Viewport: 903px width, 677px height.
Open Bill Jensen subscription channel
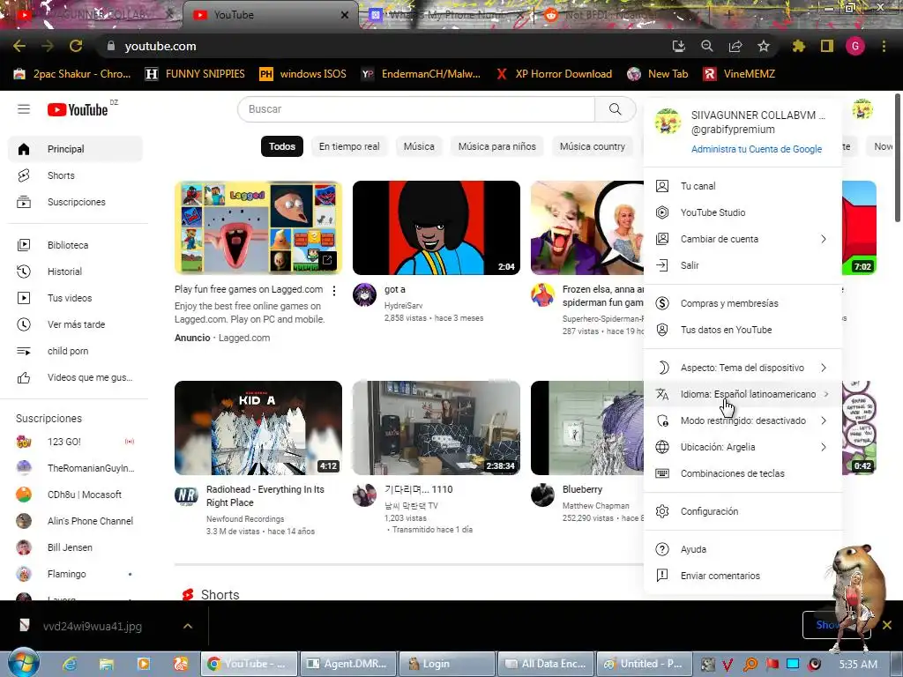[x=76, y=547]
